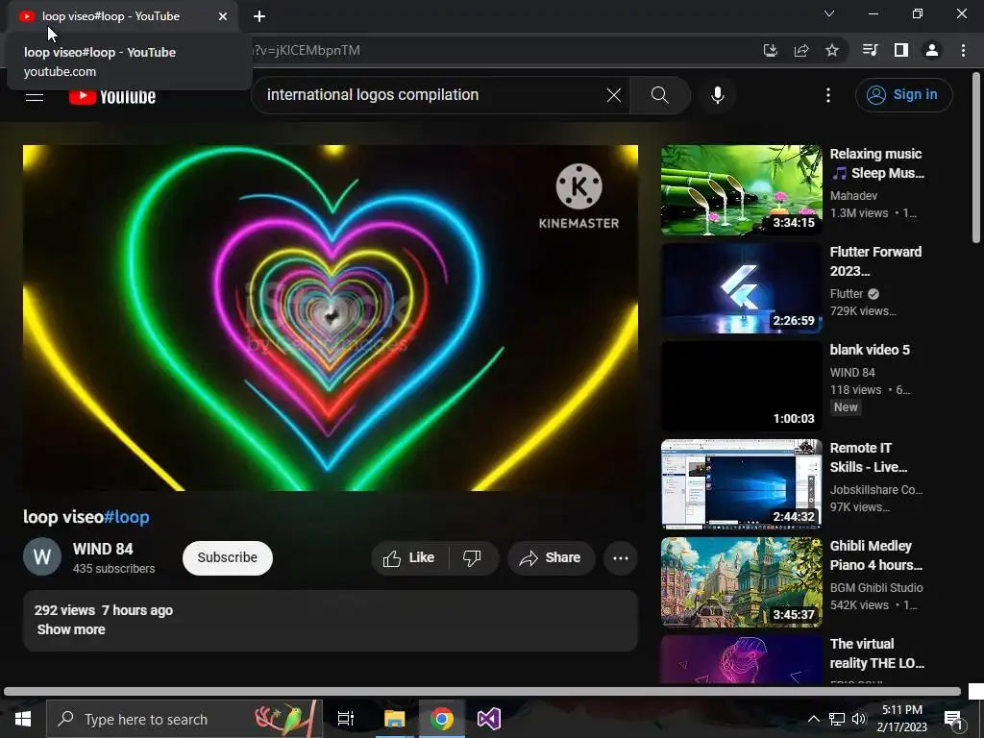984x738 pixels.
Task: Click Relaxing music Sleep Mus... title
Action: pyautogui.click(x=876, y=163)
